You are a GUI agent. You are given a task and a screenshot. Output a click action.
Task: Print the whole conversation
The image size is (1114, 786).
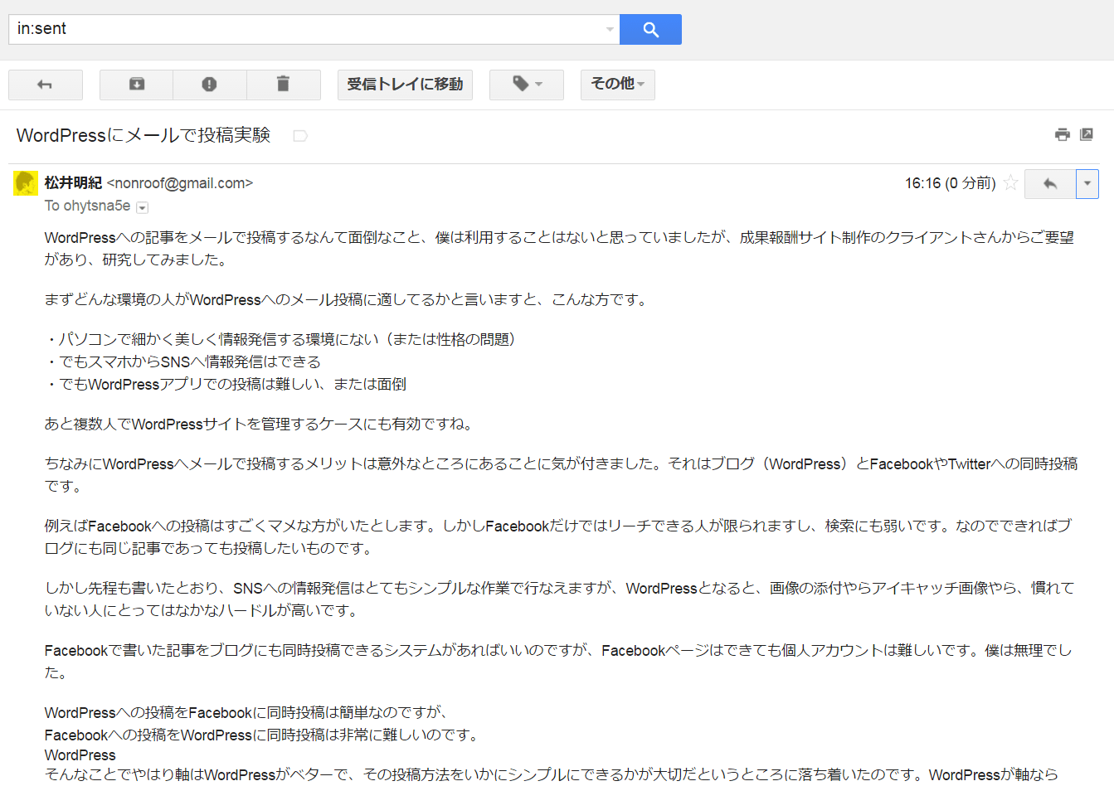point(1062,134)
